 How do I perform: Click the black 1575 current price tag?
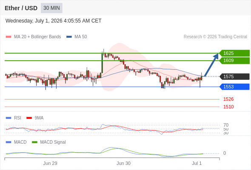[234, 76]
